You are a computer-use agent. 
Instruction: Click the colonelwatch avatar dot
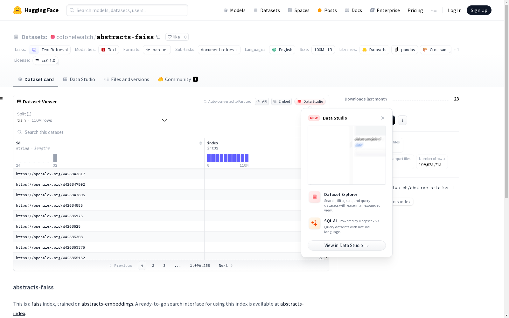coord(53,37)
